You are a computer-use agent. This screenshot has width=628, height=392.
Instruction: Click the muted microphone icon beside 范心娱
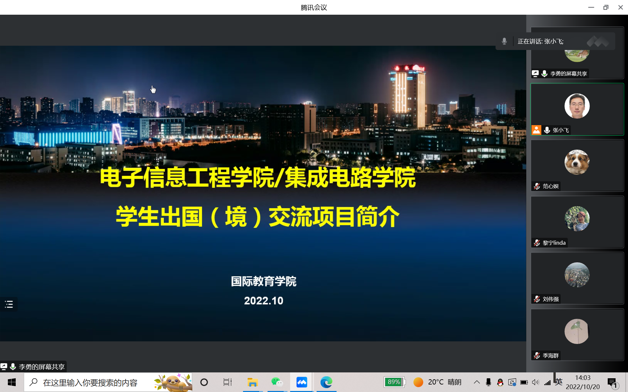point(537,186)
